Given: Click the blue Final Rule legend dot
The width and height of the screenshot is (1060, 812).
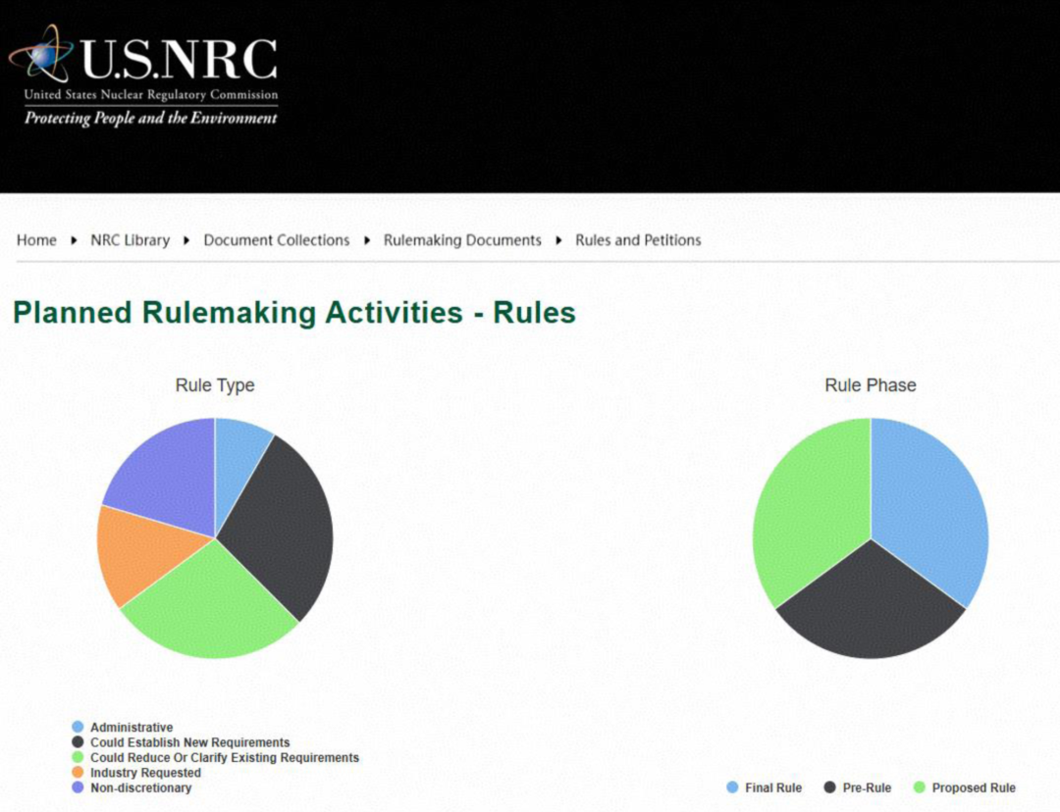Looking at the screenshot, I should coord(732,787).
